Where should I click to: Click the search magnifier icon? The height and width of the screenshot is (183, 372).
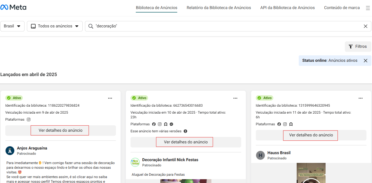pos(91,26)
